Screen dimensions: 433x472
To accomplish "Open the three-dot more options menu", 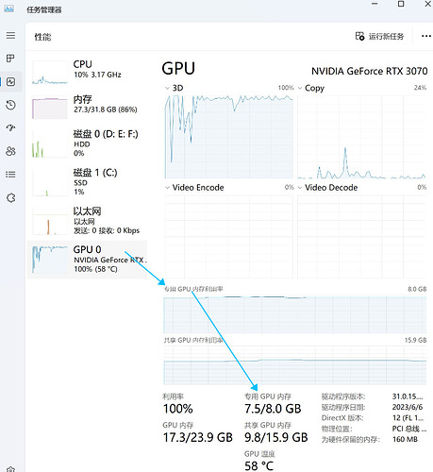I will click(x=426, y=36).
